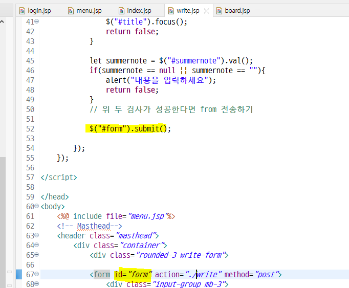Click the left panel vertical scrollbar
The height and width of the screenshot is (288, 349).
(3, 222)
